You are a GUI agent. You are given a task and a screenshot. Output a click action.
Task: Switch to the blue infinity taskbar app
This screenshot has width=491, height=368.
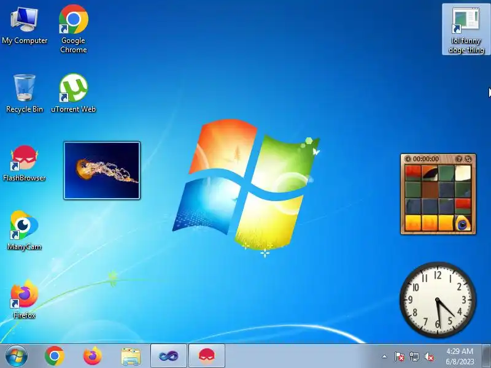point(168,356)
